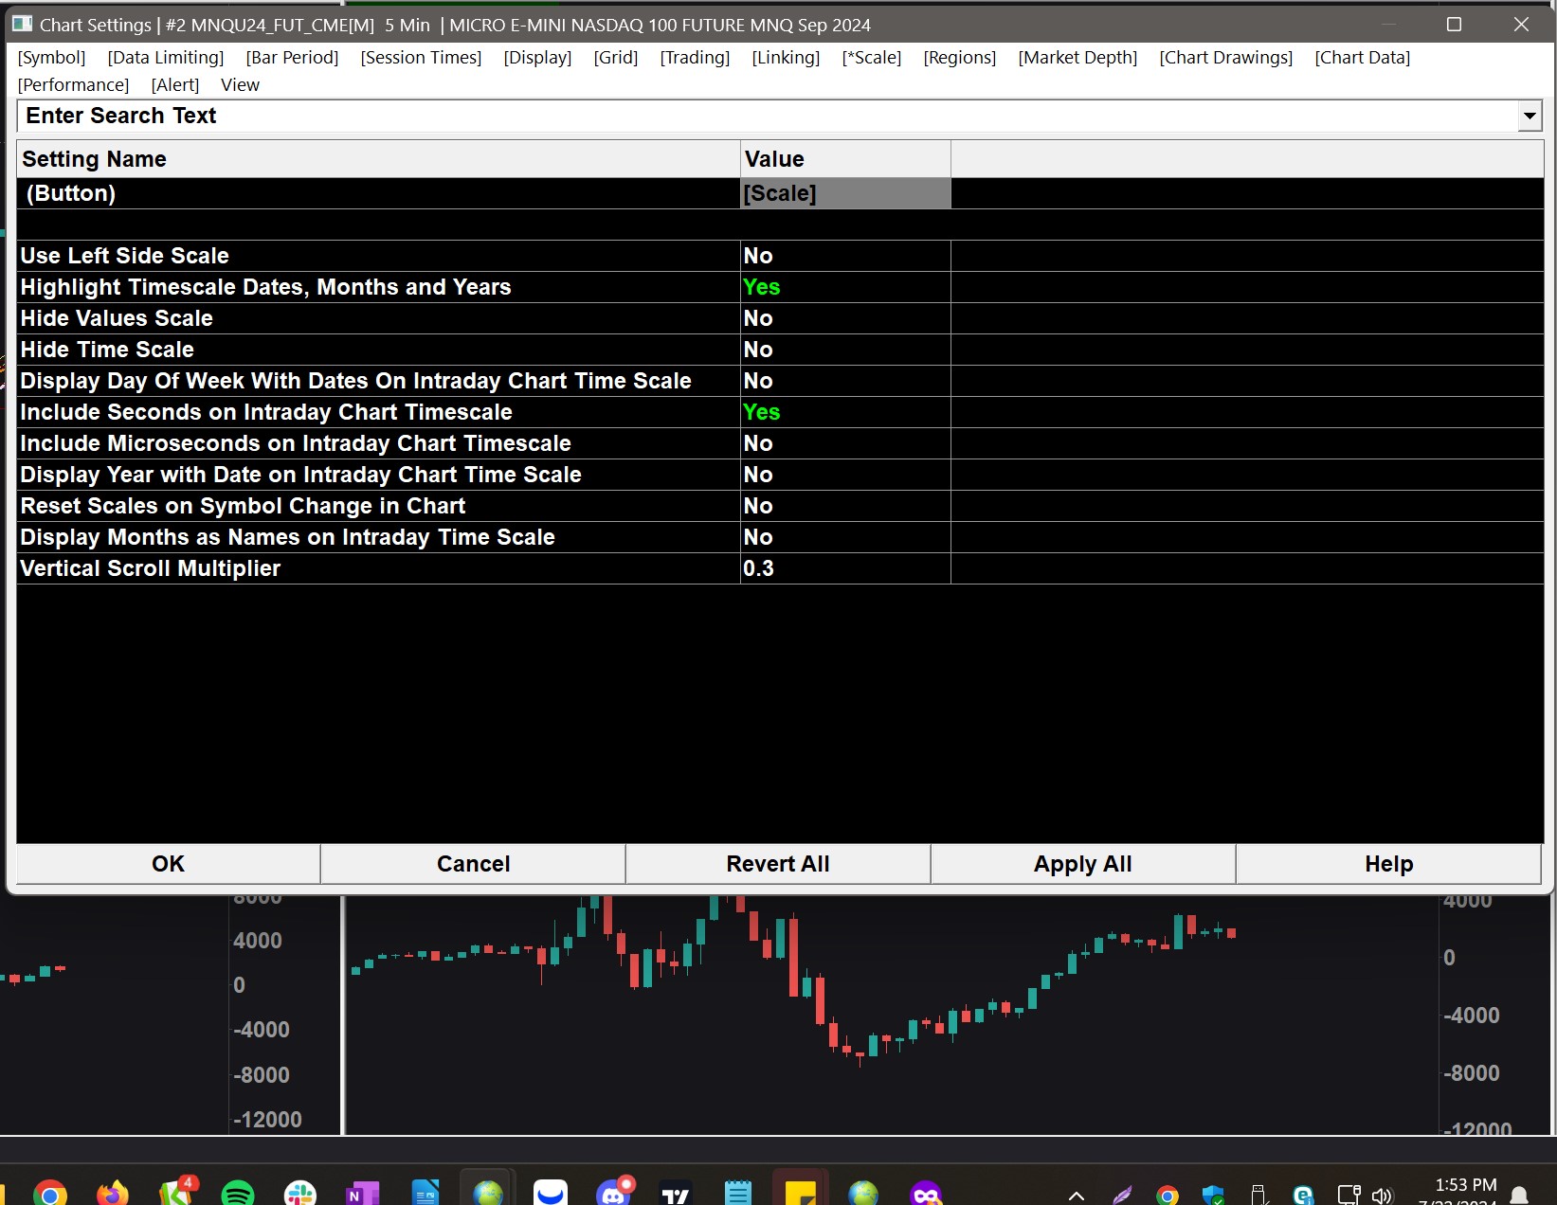Image resolution: width=1557 pixels, height=1205 pixels.
Task: Open the View menu
Action: 240,85
